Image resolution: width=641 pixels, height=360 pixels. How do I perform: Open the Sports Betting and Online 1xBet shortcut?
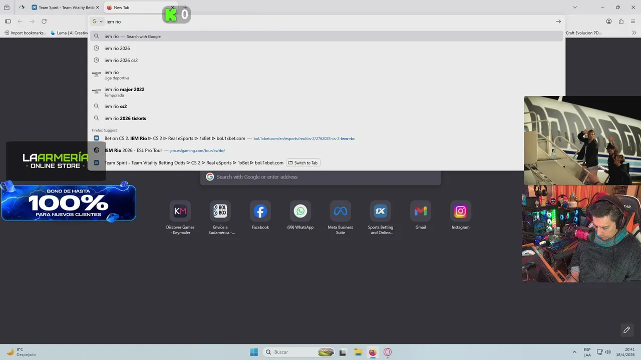(381, 217)
